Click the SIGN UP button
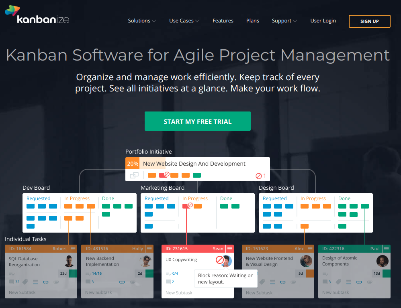This screenshot has height=308, width=401. coord(370,21)
